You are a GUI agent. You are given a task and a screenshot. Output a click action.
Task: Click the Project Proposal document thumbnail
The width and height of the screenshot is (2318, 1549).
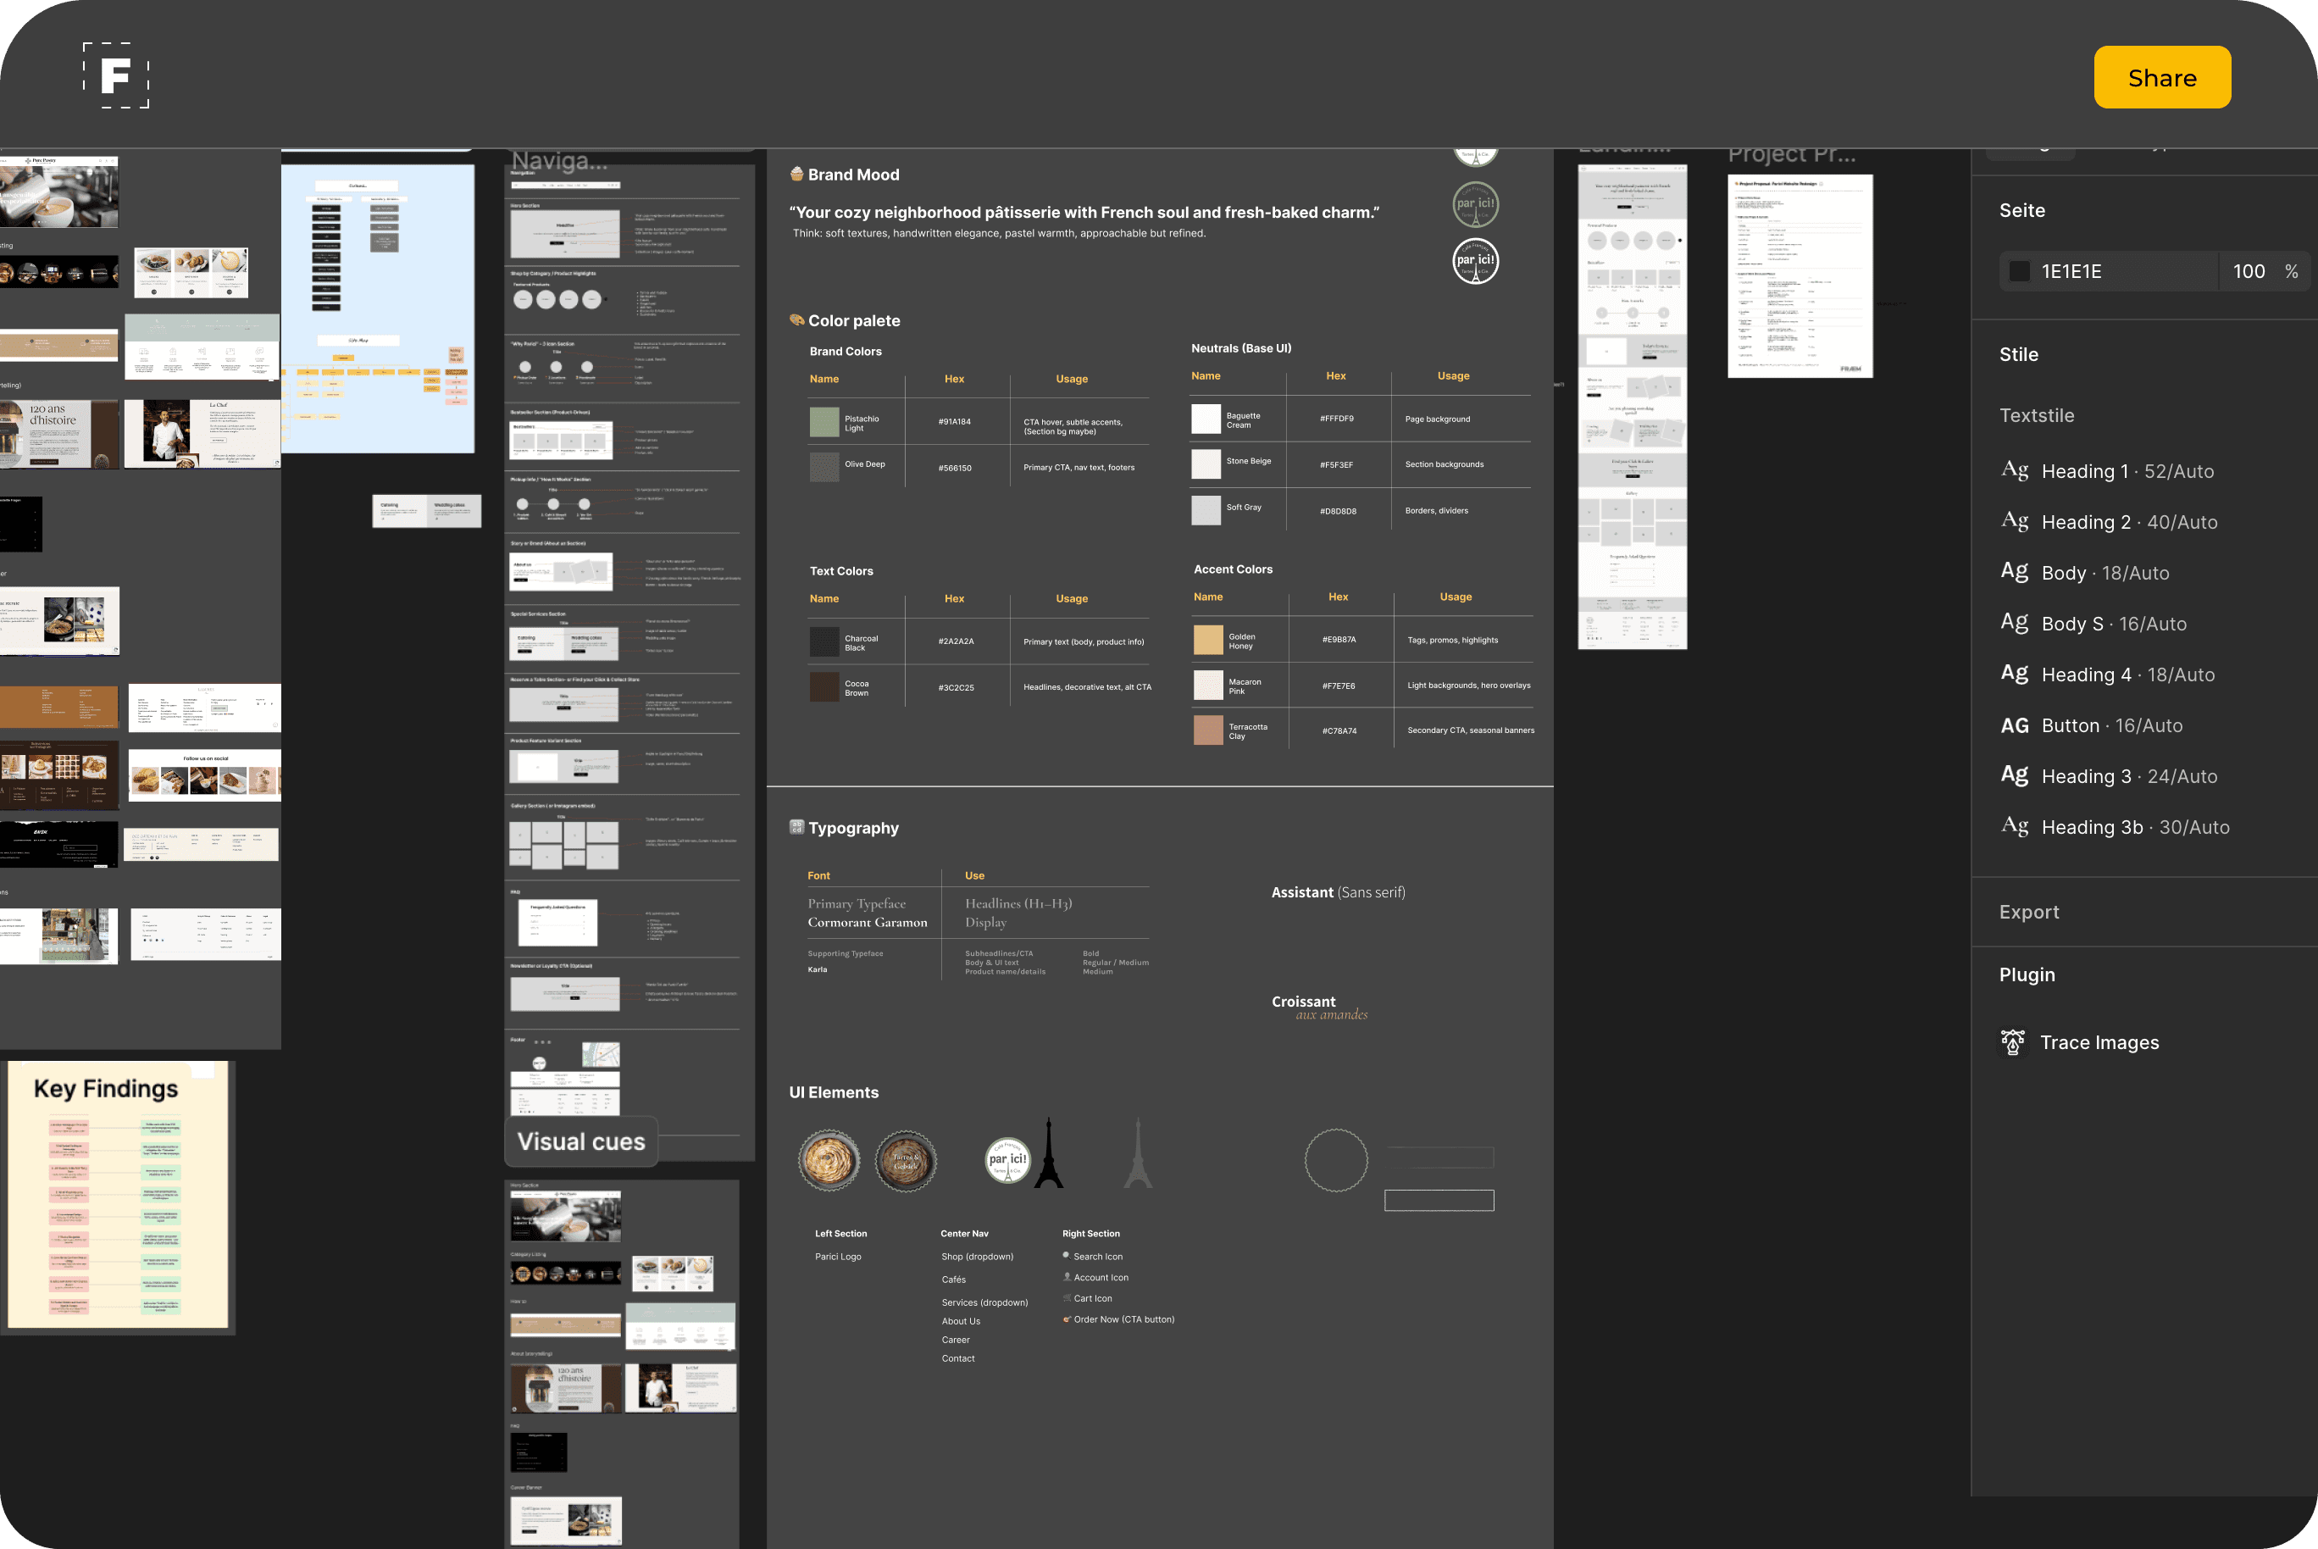tap(1799, 275)
